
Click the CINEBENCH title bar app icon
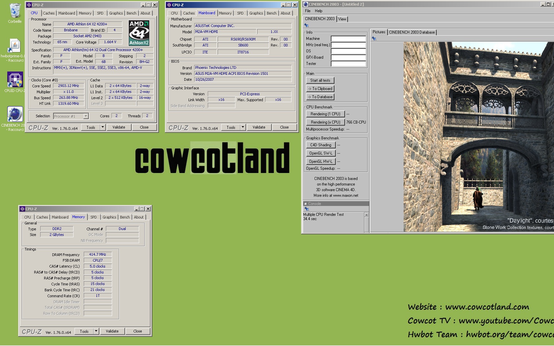coord(305,4)
